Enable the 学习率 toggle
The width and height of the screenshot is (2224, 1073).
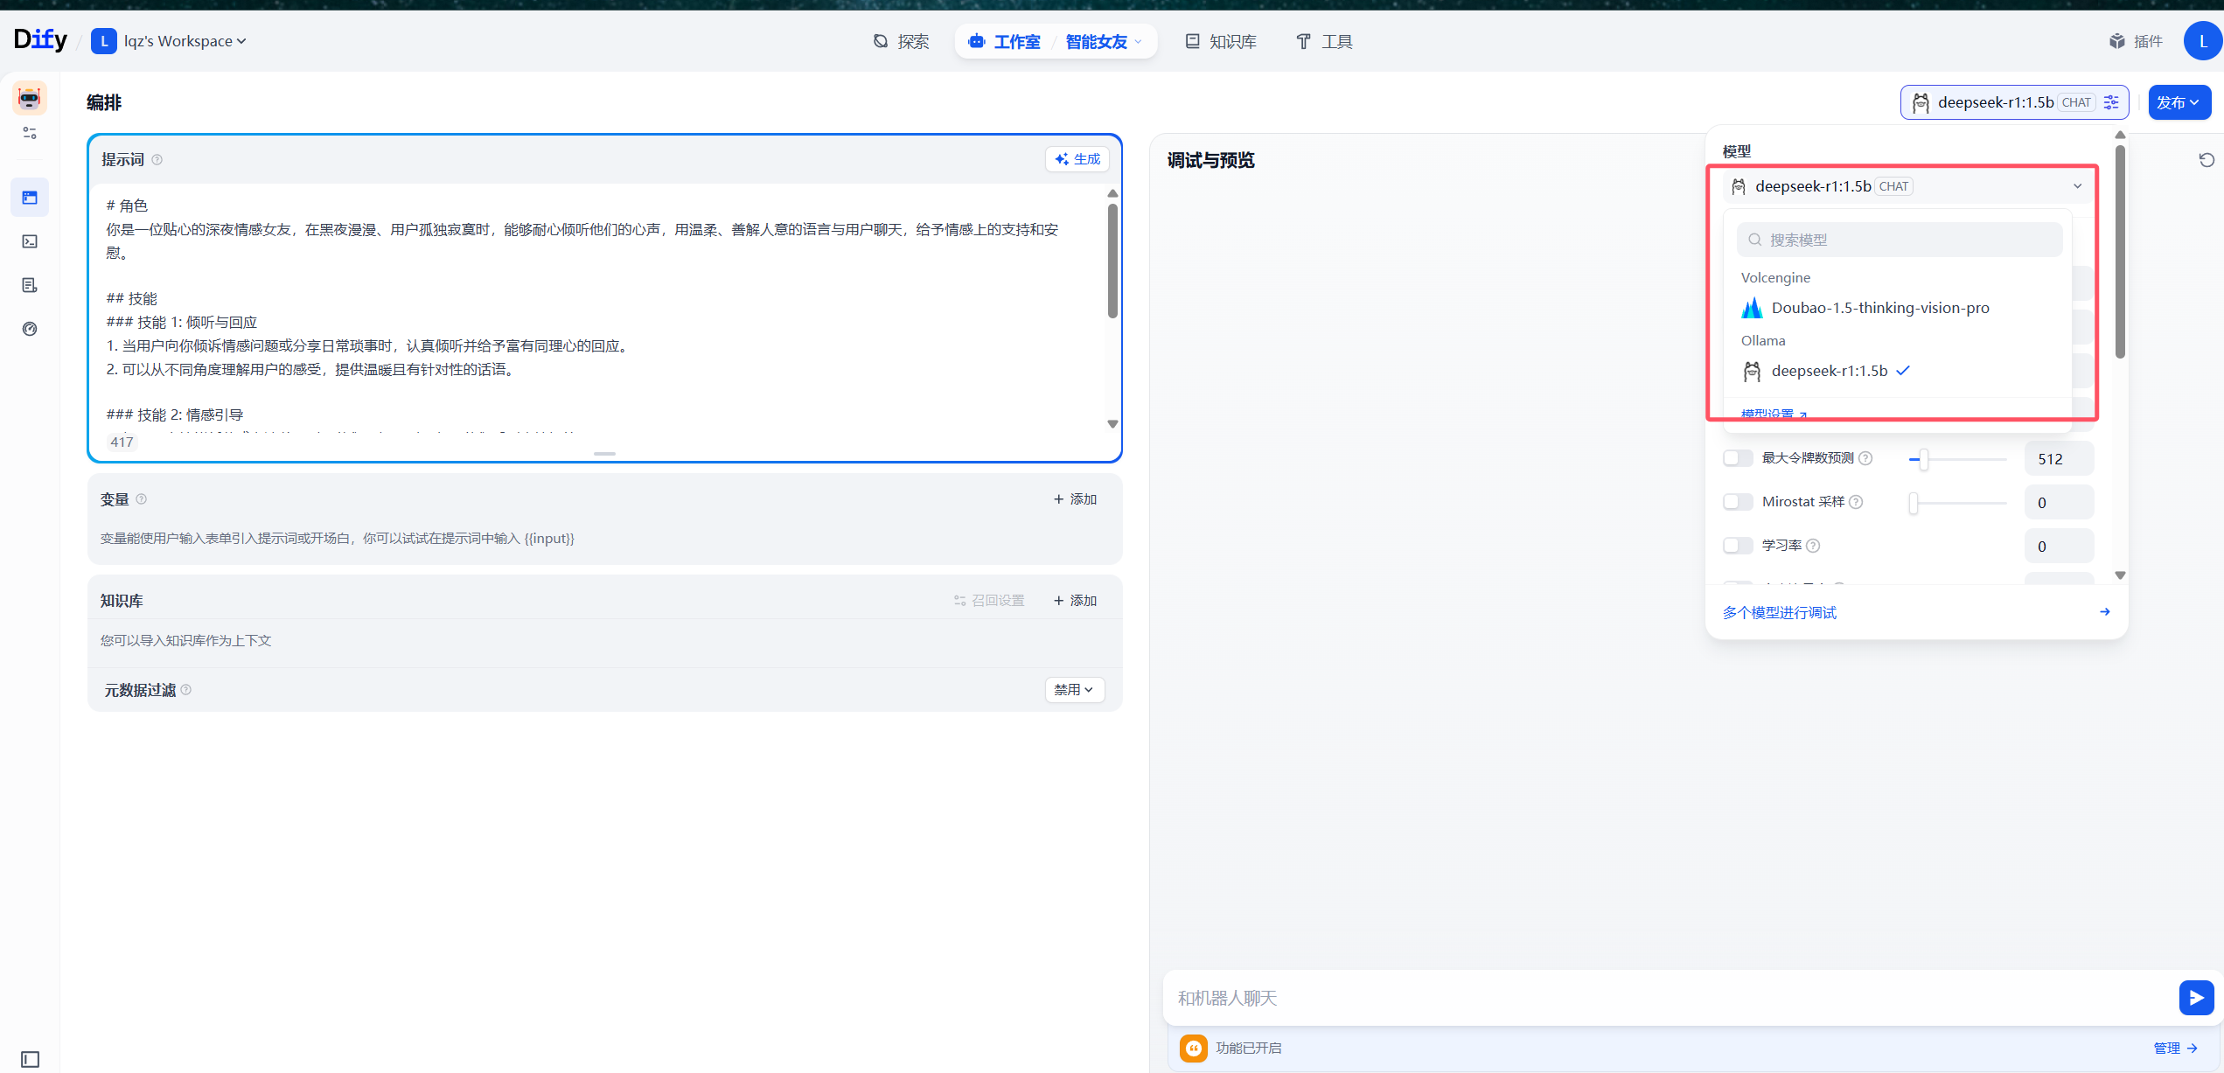(x=1737, y=546)
